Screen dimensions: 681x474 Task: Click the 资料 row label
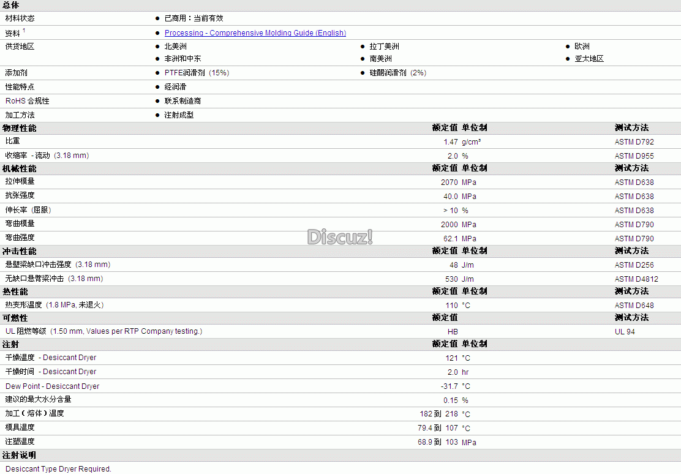tap(13, 34)
